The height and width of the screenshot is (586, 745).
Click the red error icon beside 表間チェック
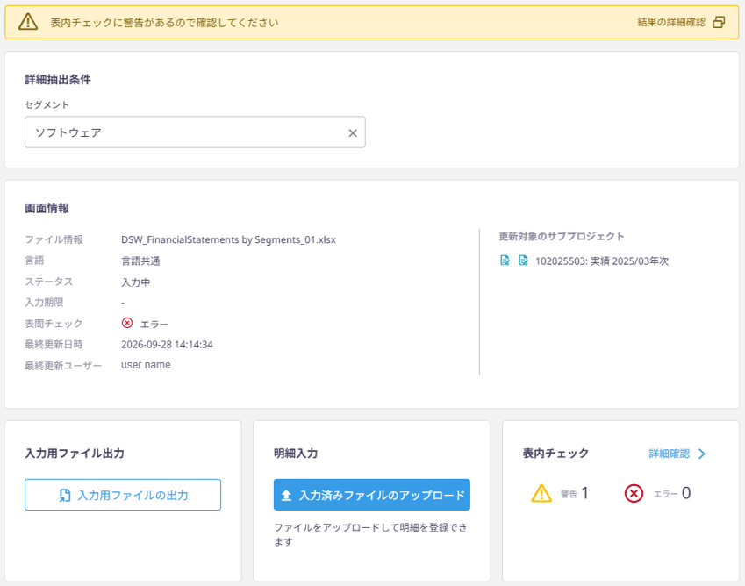coord(127,323)
